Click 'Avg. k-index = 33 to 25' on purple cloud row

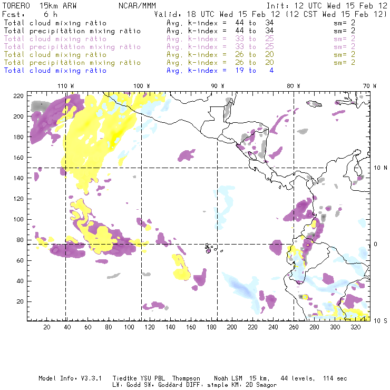pyautogui.click(x=220, y=39)
